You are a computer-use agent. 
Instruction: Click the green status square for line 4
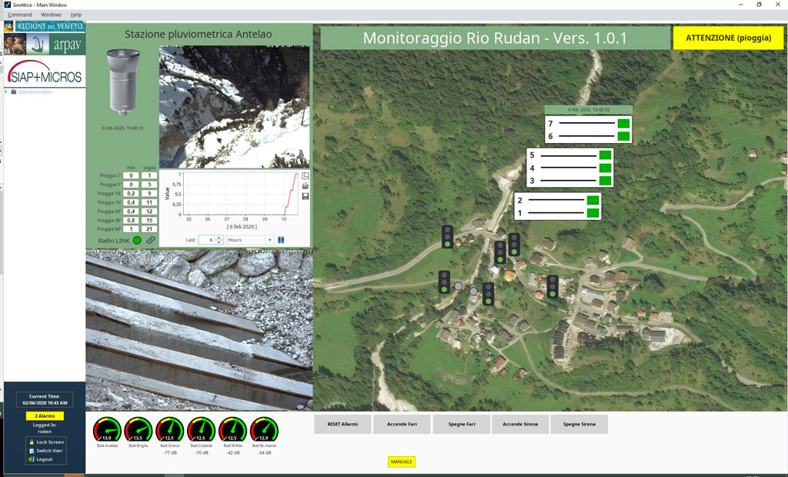pyautogui.click(x=605, y=168)
